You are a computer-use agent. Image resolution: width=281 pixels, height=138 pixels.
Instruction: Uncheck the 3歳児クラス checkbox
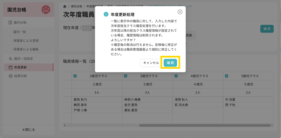[x=126, y=76]
